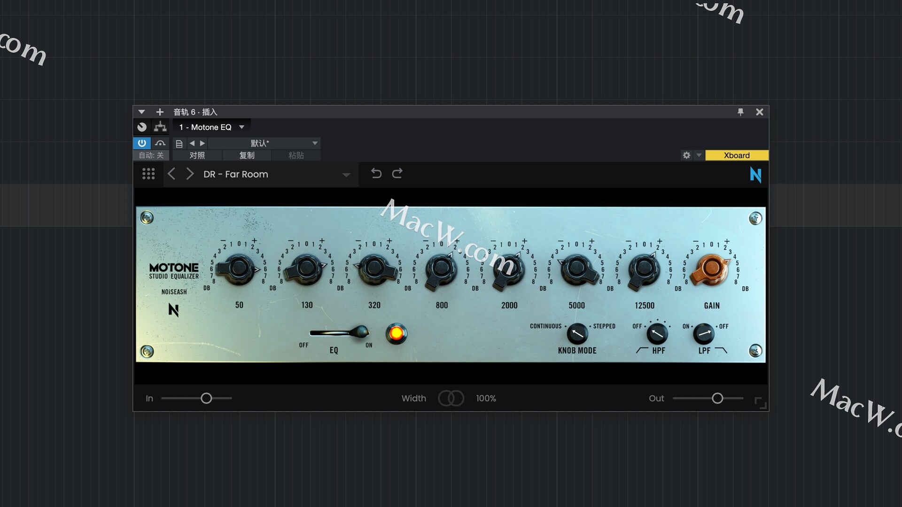The image size is (902, 507).
Task: Toggle the automation curve icon button
Action: pyautogui.click(x=160, y=143)
